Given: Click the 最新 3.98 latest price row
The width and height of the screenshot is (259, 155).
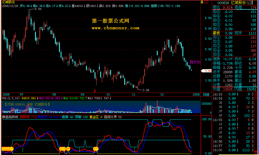Looking at the screenshot, I should point(223,33).
